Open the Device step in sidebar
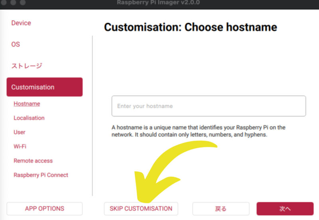This screenshot has width=319, height=220. click(x=21, y=23)
